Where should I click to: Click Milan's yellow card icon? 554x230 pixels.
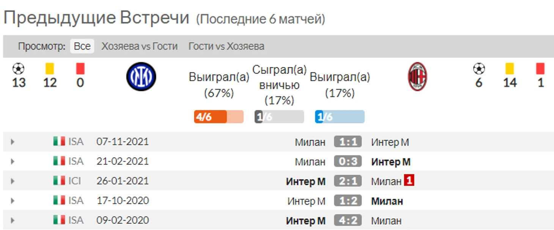pyautogui.click(x=510, y=69)
